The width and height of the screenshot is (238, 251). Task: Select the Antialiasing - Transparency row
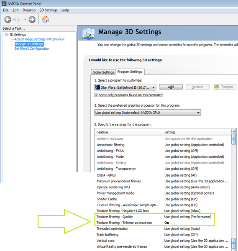[x=163, y=169]
